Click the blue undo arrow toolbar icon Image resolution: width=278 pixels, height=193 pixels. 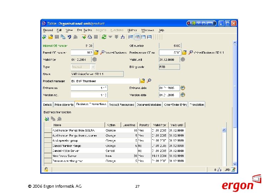pos(69,37)
